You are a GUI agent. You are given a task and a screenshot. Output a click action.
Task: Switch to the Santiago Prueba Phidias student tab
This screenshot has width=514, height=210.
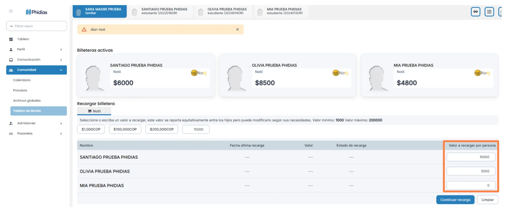[161, 11]
